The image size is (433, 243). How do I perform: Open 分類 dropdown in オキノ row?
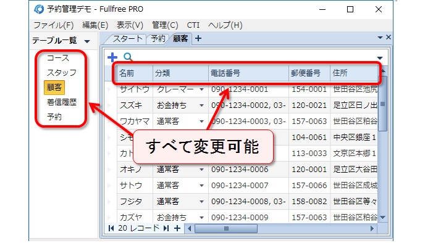(201, 170)
